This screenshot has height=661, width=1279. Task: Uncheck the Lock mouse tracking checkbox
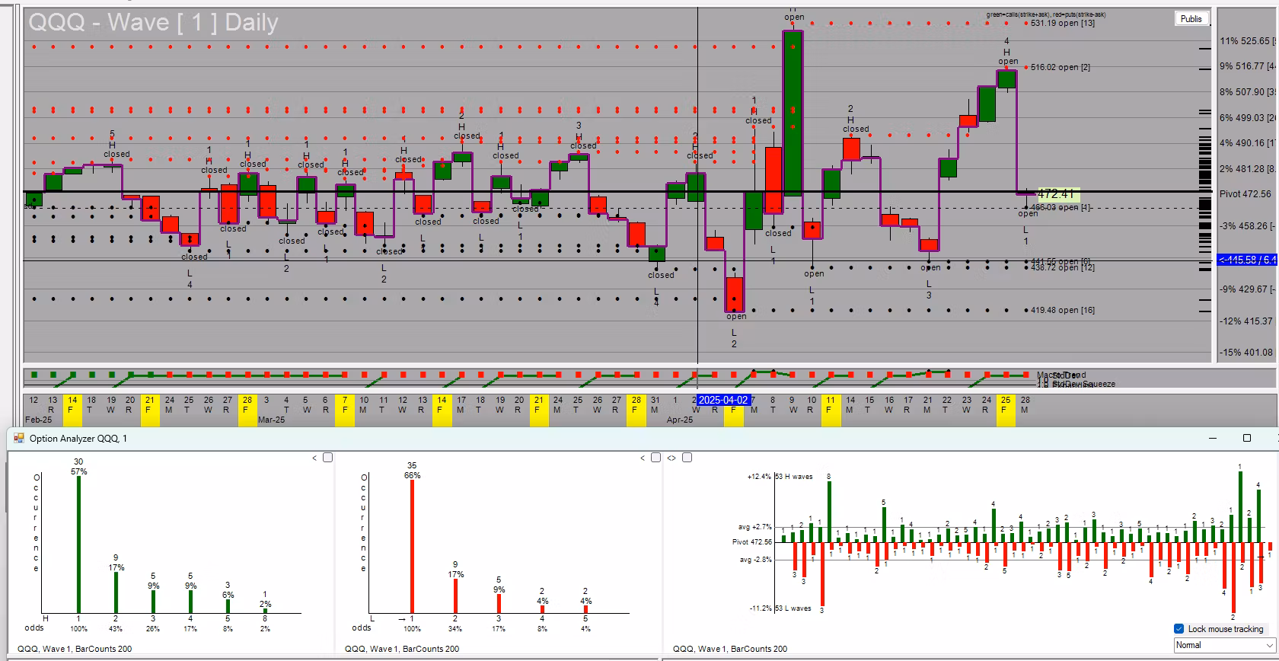point(1179,629)
